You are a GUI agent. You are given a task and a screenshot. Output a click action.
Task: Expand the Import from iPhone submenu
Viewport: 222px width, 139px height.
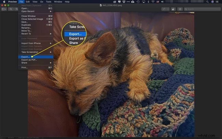(x=36, y=43)
